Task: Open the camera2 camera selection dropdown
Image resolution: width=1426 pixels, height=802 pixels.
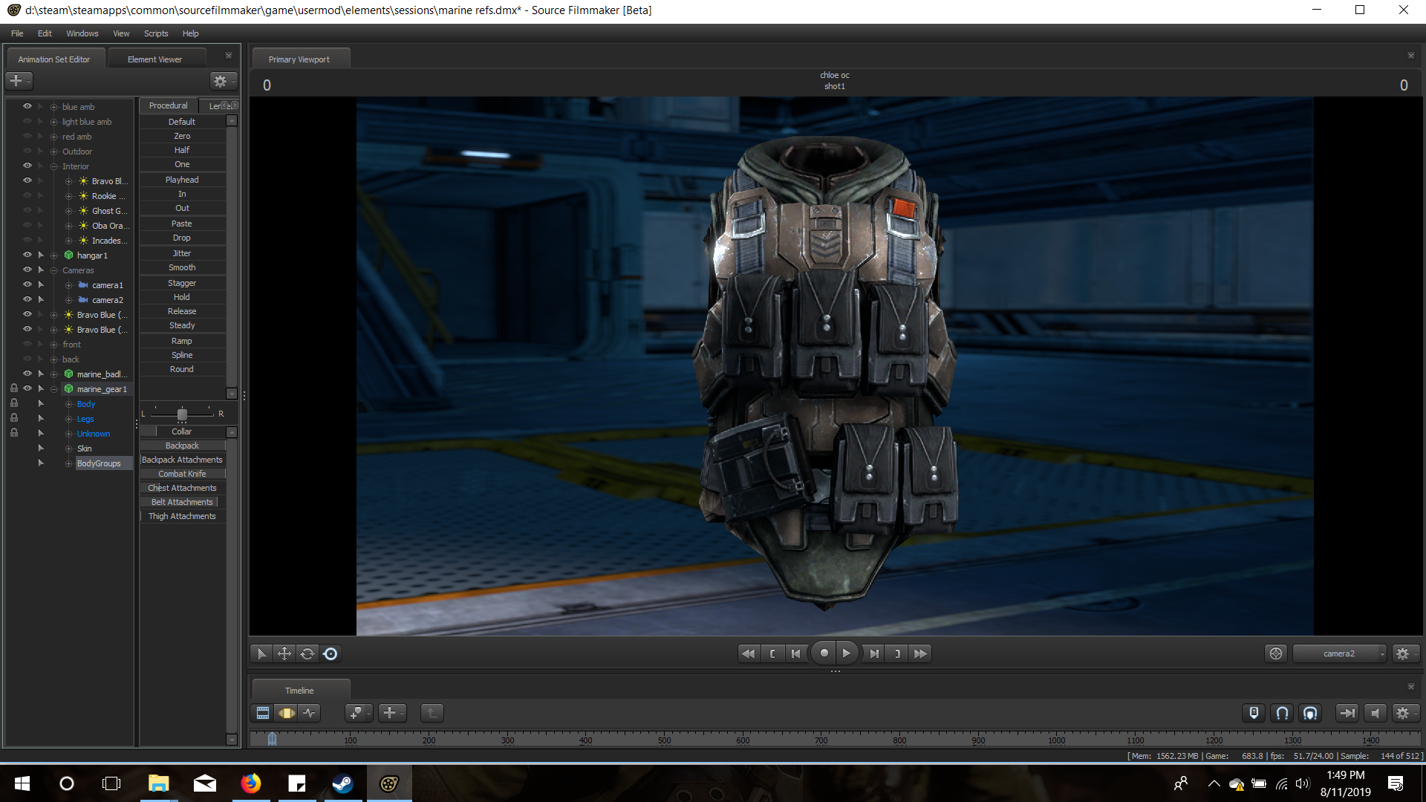Action: (x=1339, y=653)
